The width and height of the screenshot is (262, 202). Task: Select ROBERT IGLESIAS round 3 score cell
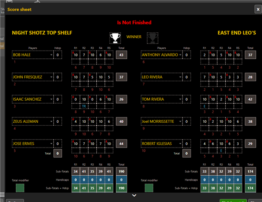[221, 144]
